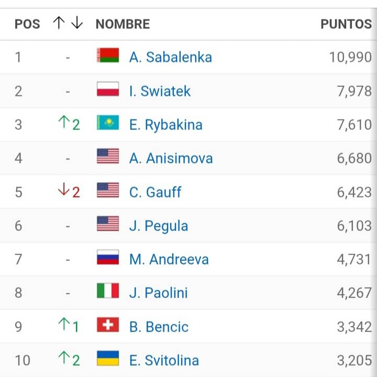Screen dimensions: 377x377
Task: Click the Ukraine flag beside Svitolina
Action: (108, 359)
